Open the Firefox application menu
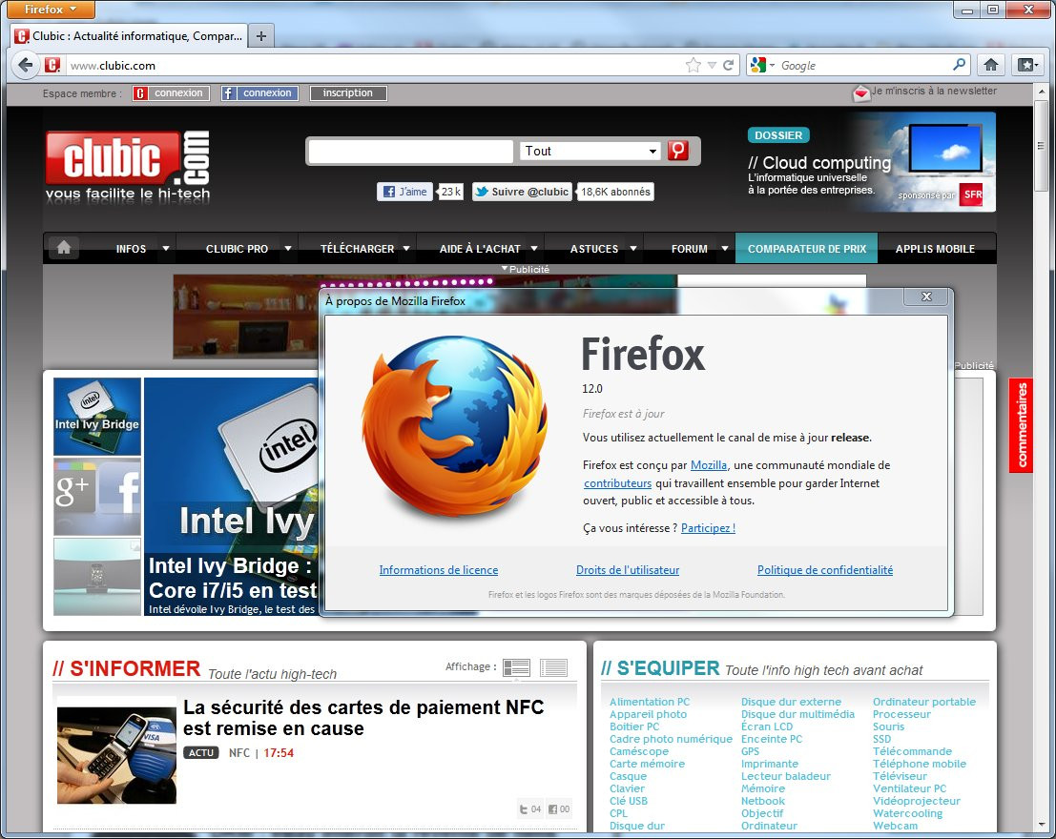The width and height of the screenshot is (1056, 839). pos(51,10)
